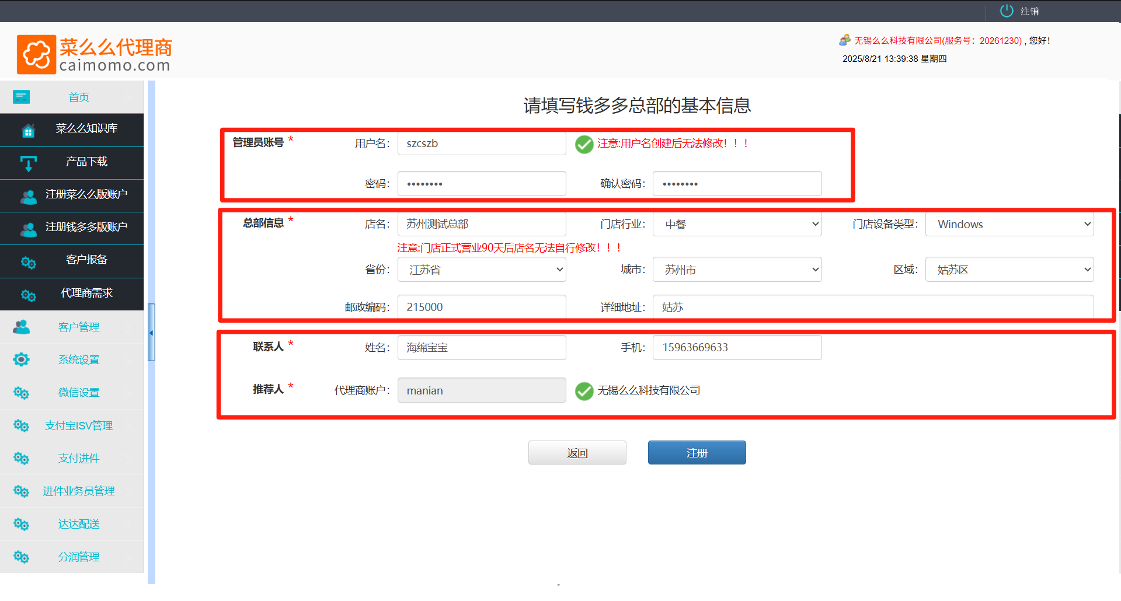The image size is (1121, 601).
Task: Click the 支付宝ISV管理 gear icon
Action: click(22, 425)
